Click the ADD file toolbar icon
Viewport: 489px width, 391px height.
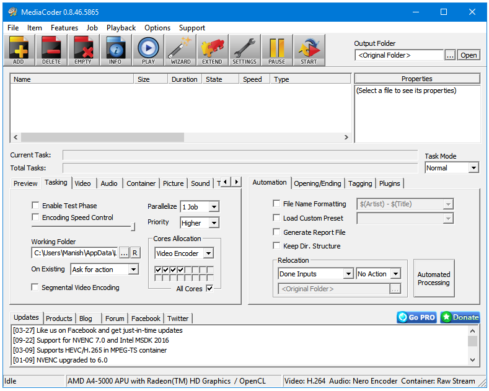click(x=19, y=50)
